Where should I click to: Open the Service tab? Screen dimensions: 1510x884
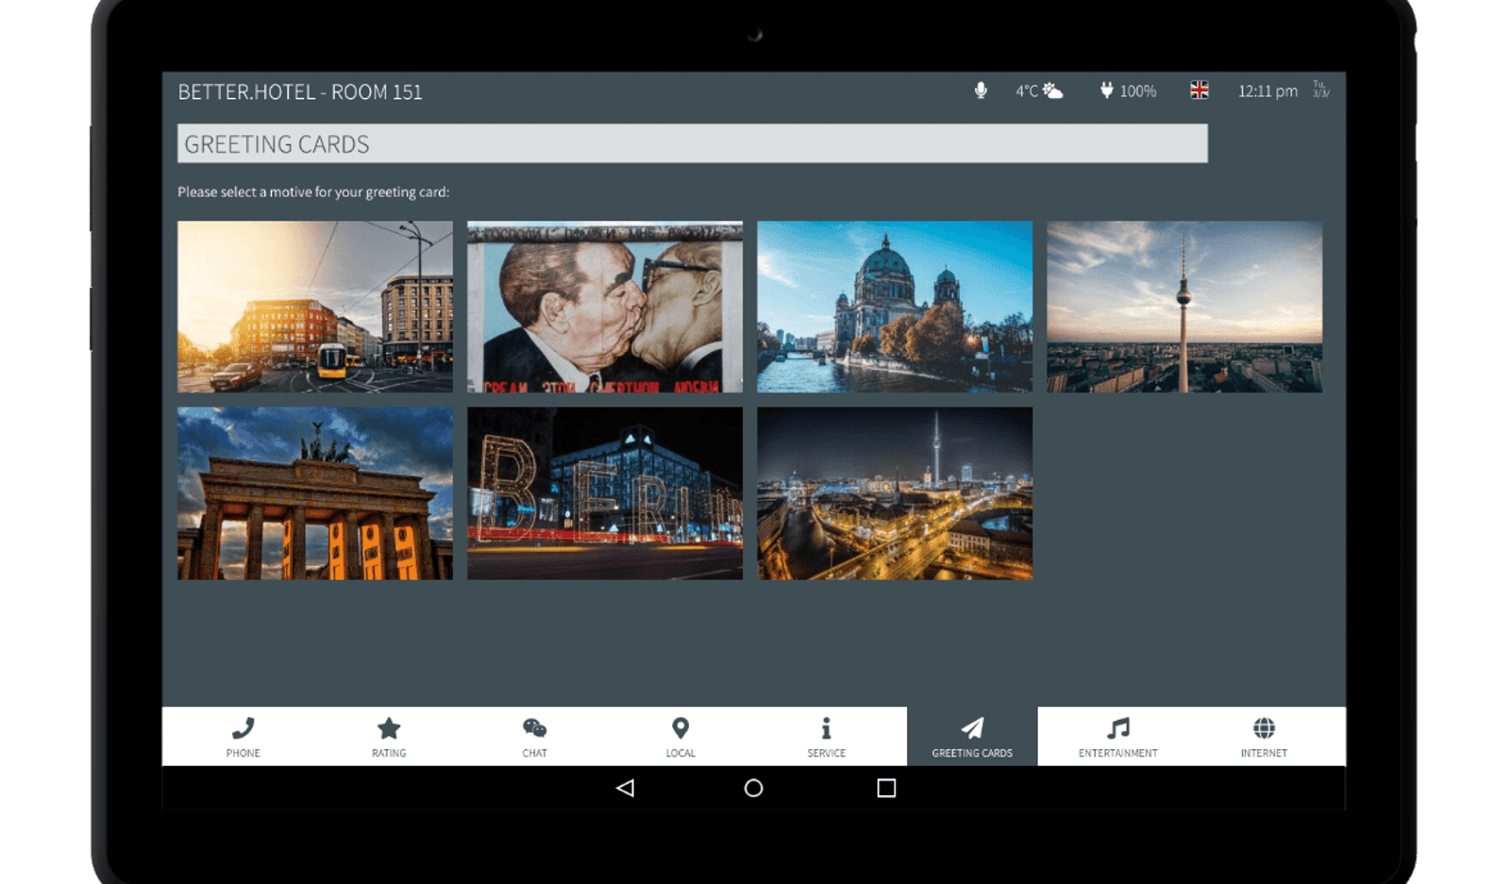(x=826, y=737)
